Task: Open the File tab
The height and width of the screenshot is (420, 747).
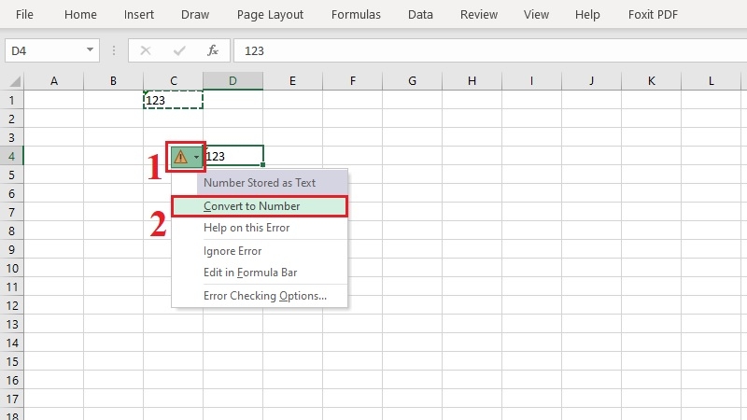Action: click(x=24, y=14)
